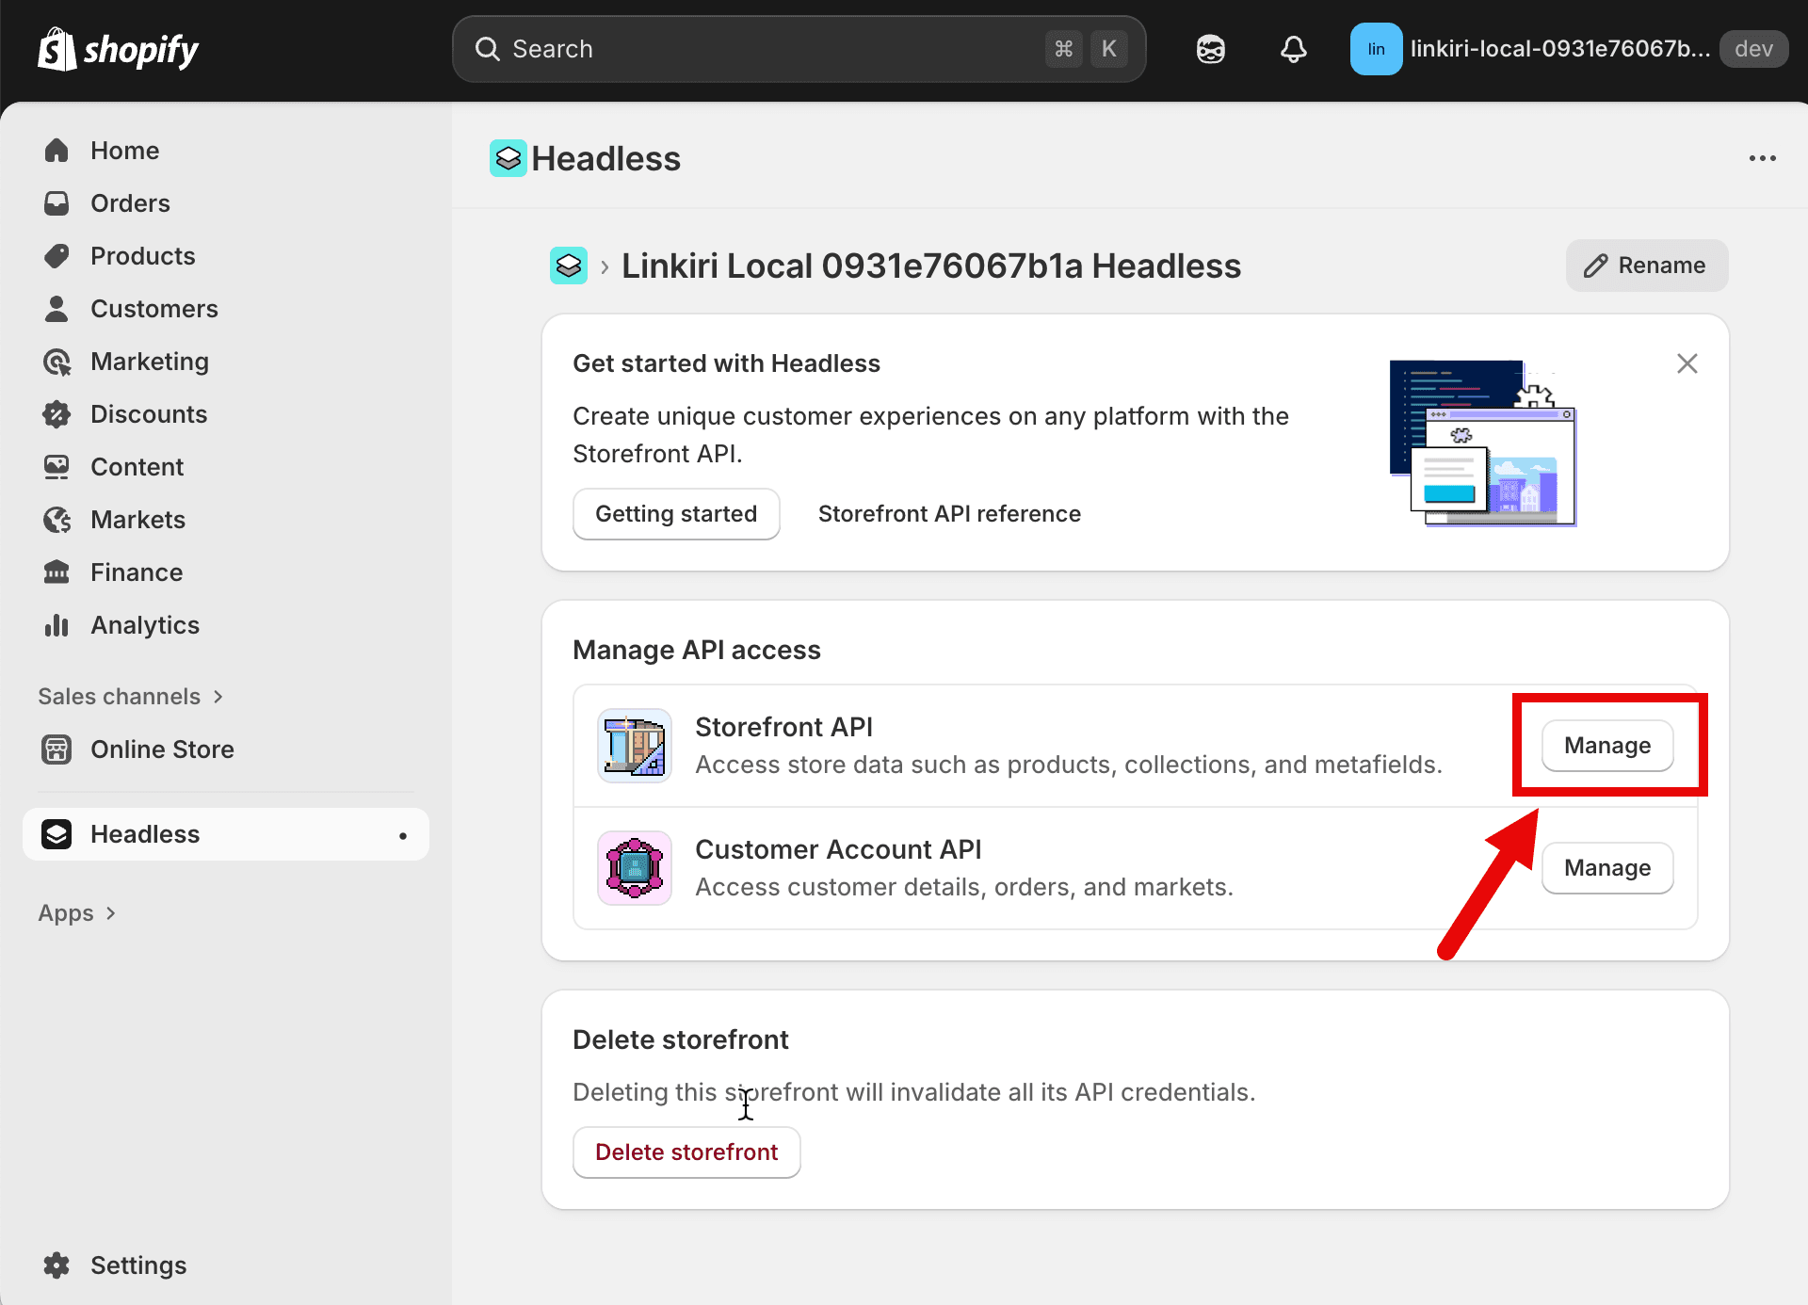The height and width of the screenshot is (1305, 1808).
Task: Click the Customer Account API icon
Action: (x=635, y=868)
